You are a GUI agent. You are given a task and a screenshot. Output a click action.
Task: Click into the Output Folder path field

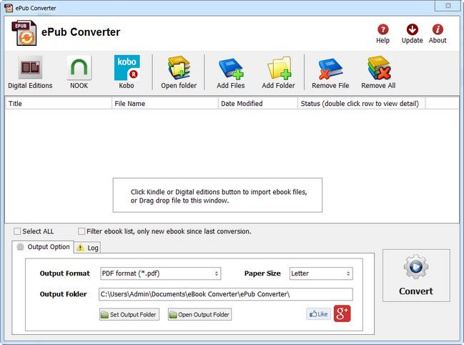pyautogui.click(x=226, y=294)
